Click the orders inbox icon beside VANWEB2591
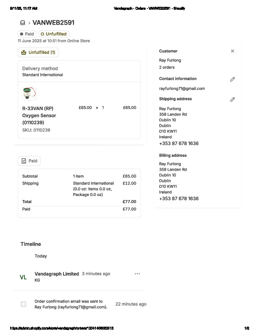This screenshot has height=336, width=259. 22,23
